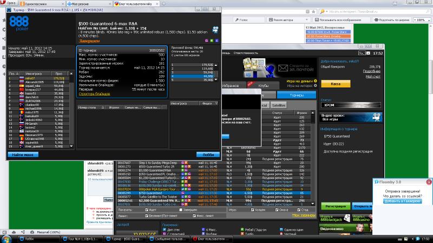
Task: Open the Responsibility menu in lobby
Action: click(x=246, y=53)
